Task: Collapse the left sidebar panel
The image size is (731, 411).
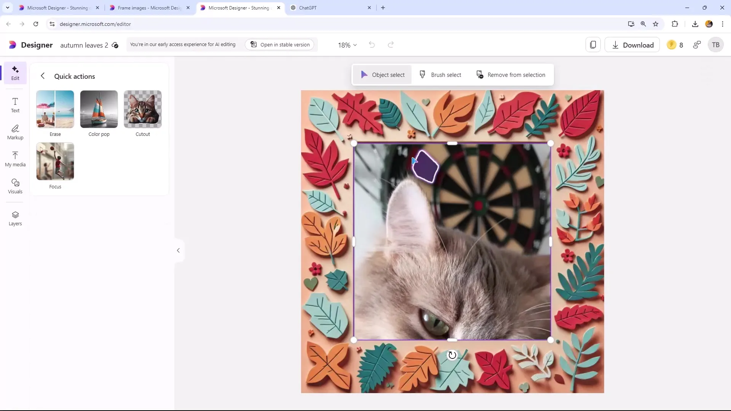Action: point(179,250)
